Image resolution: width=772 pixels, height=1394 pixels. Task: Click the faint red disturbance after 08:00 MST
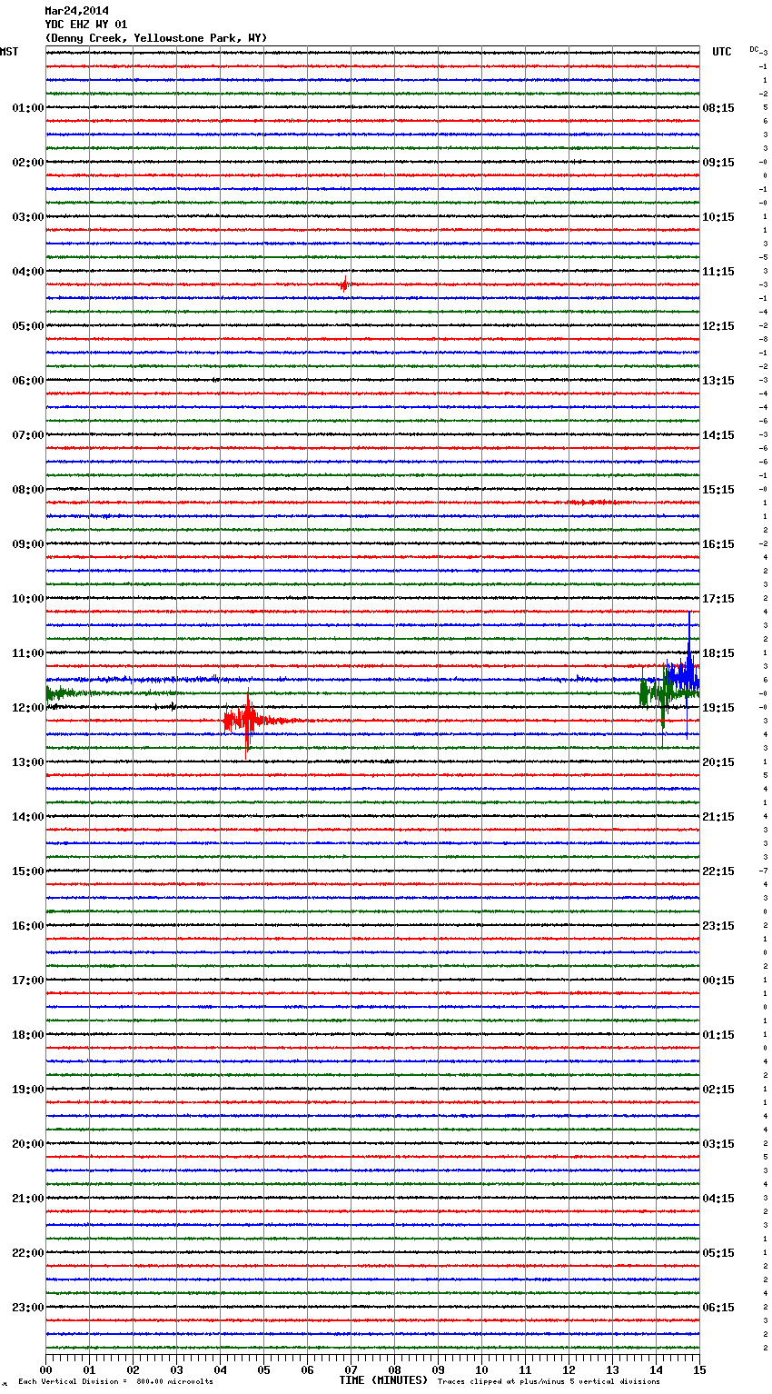click(592, 502)
